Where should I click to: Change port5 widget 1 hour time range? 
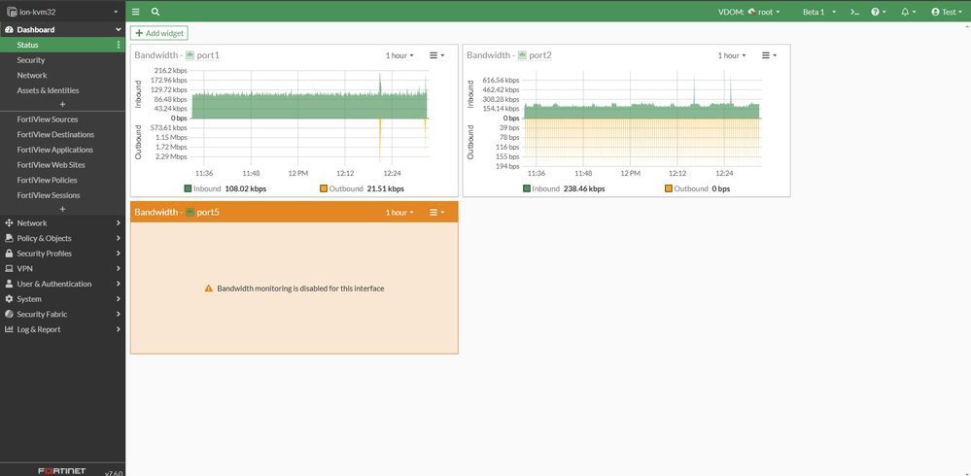click(399, 213)
